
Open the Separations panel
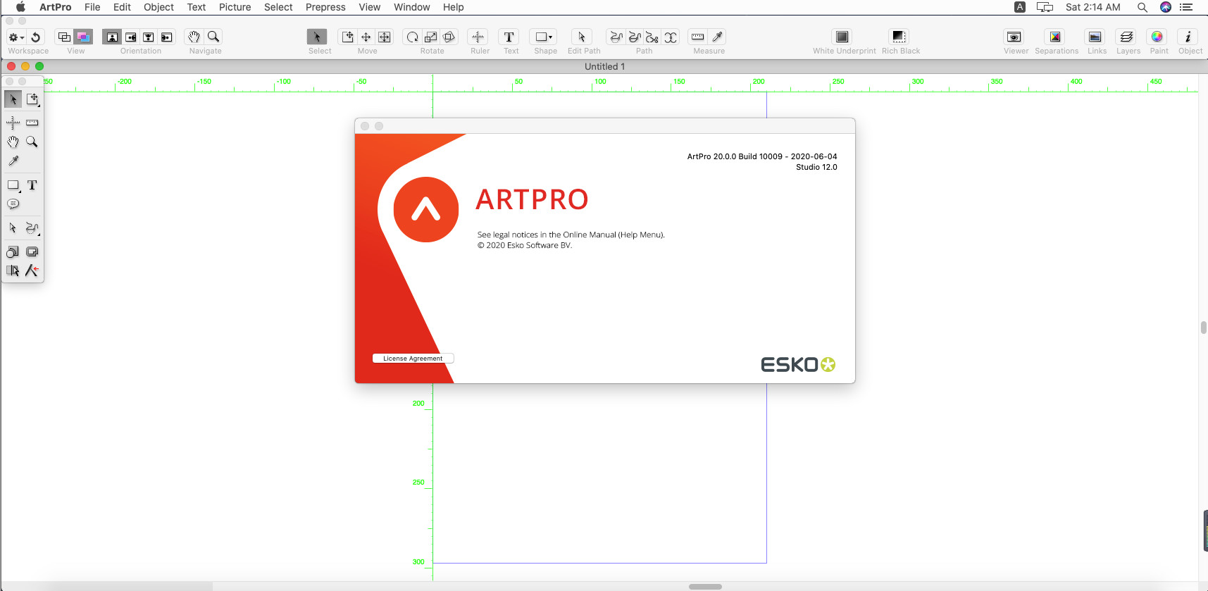[1055, 37]
